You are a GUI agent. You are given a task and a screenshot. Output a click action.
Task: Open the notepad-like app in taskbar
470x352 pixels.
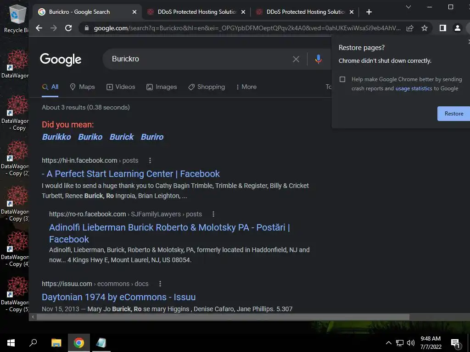pyautogui.click(x=101, y=343)
